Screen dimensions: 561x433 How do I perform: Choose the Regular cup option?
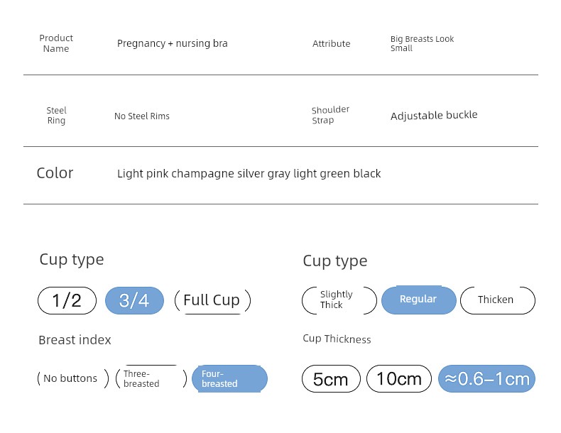[419, 300]
